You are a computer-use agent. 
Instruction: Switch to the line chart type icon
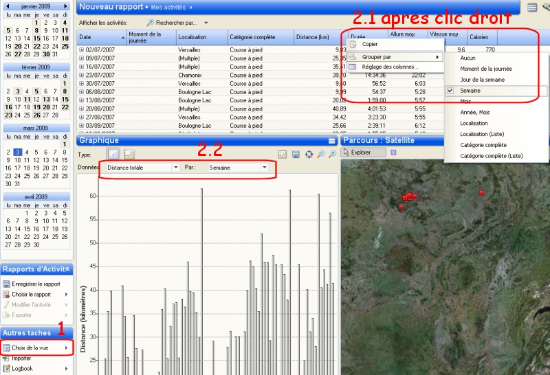[x=129, y=155]
